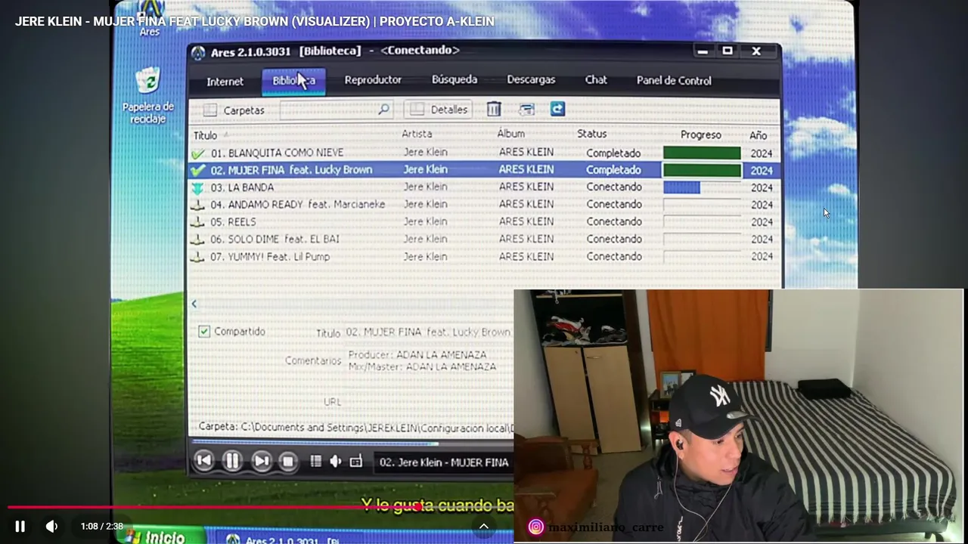Sort by the Año column header

[759, 135]
